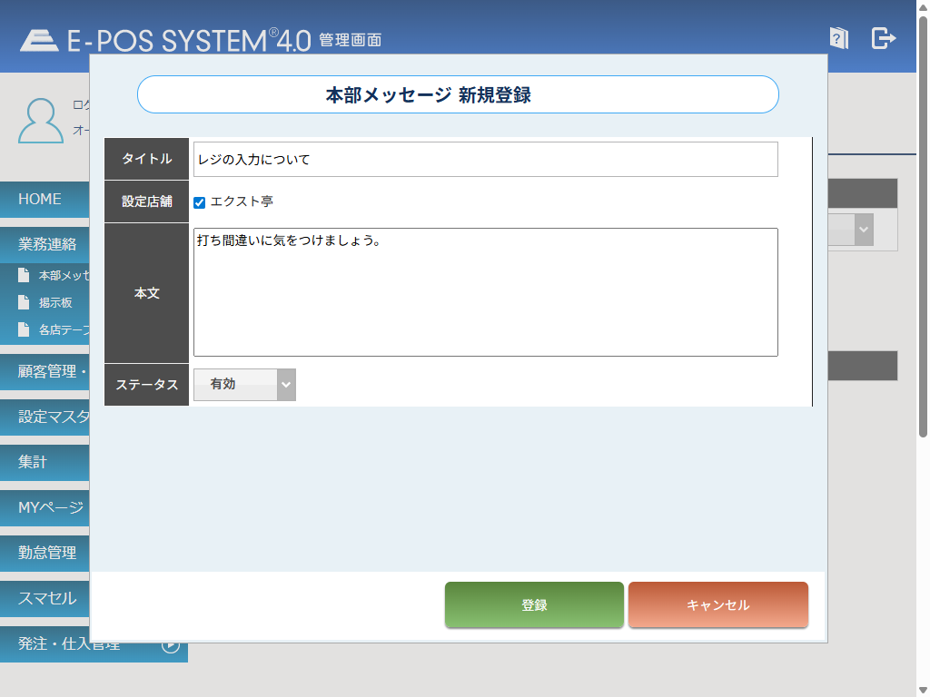Select 業務連絡 in the sidebar

(47, 244)
